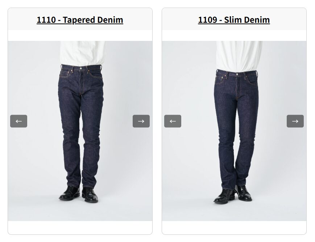Click the right arrow on the 1110 carousel
The height and width of the screenshot is (242, 315).
coord(141,121)
